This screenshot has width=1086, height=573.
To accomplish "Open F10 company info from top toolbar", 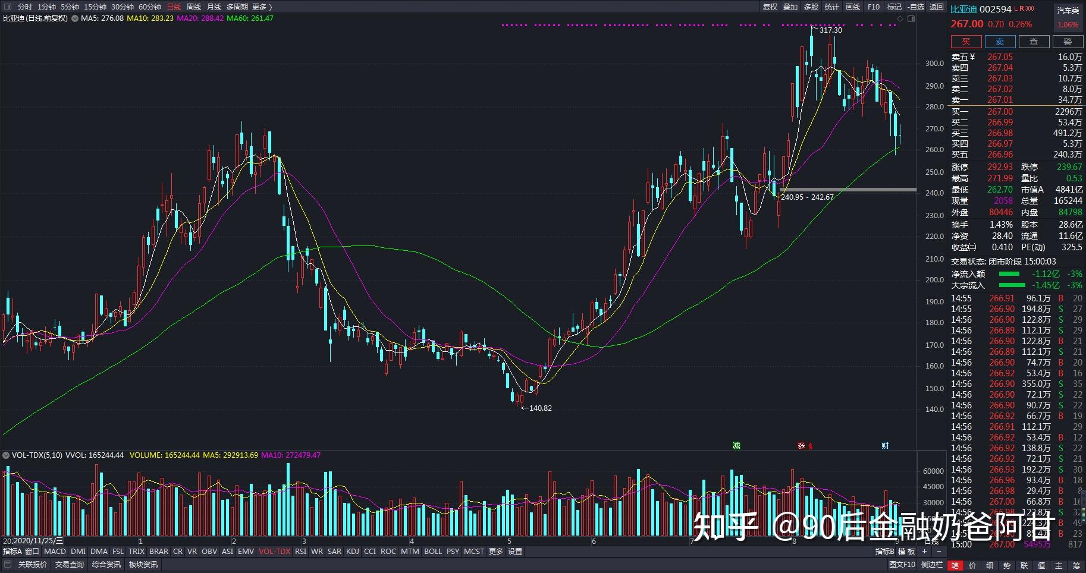I will click(874, 7).
